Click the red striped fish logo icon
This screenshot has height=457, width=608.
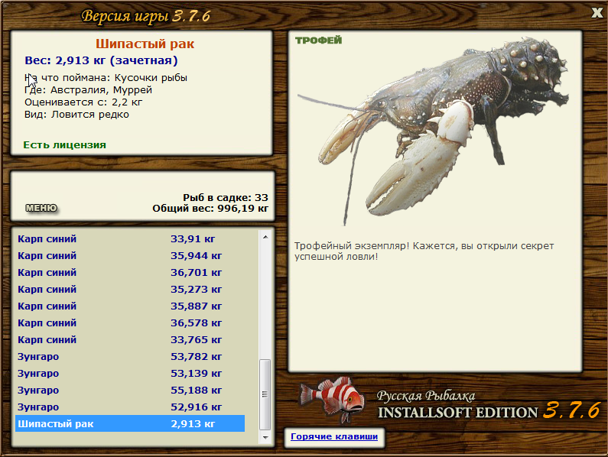tap(333, 399)
